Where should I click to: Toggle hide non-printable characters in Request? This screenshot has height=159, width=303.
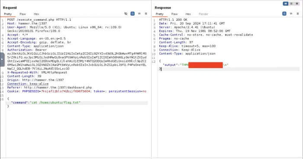click(126, 13)
